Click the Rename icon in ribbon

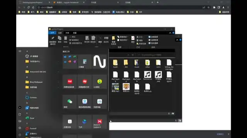point(106,39)
